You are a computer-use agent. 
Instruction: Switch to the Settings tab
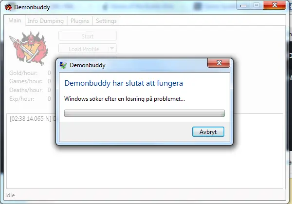tap(106, 21)
